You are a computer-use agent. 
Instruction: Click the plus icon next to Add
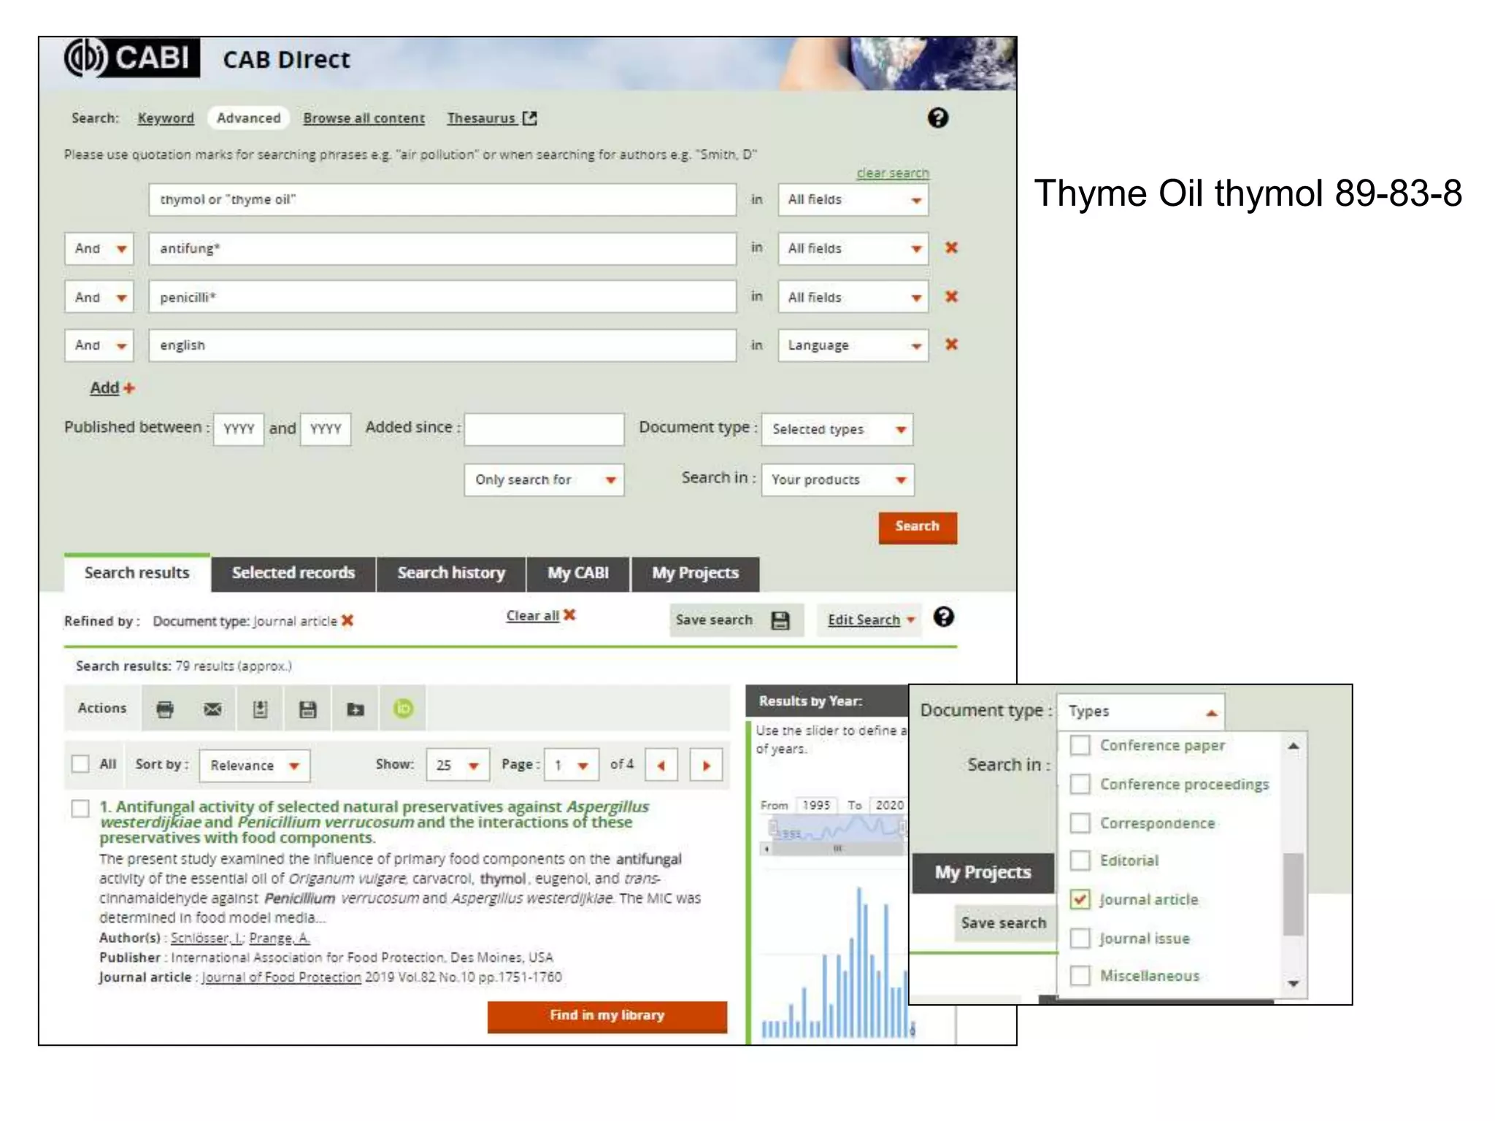point(129,388)
